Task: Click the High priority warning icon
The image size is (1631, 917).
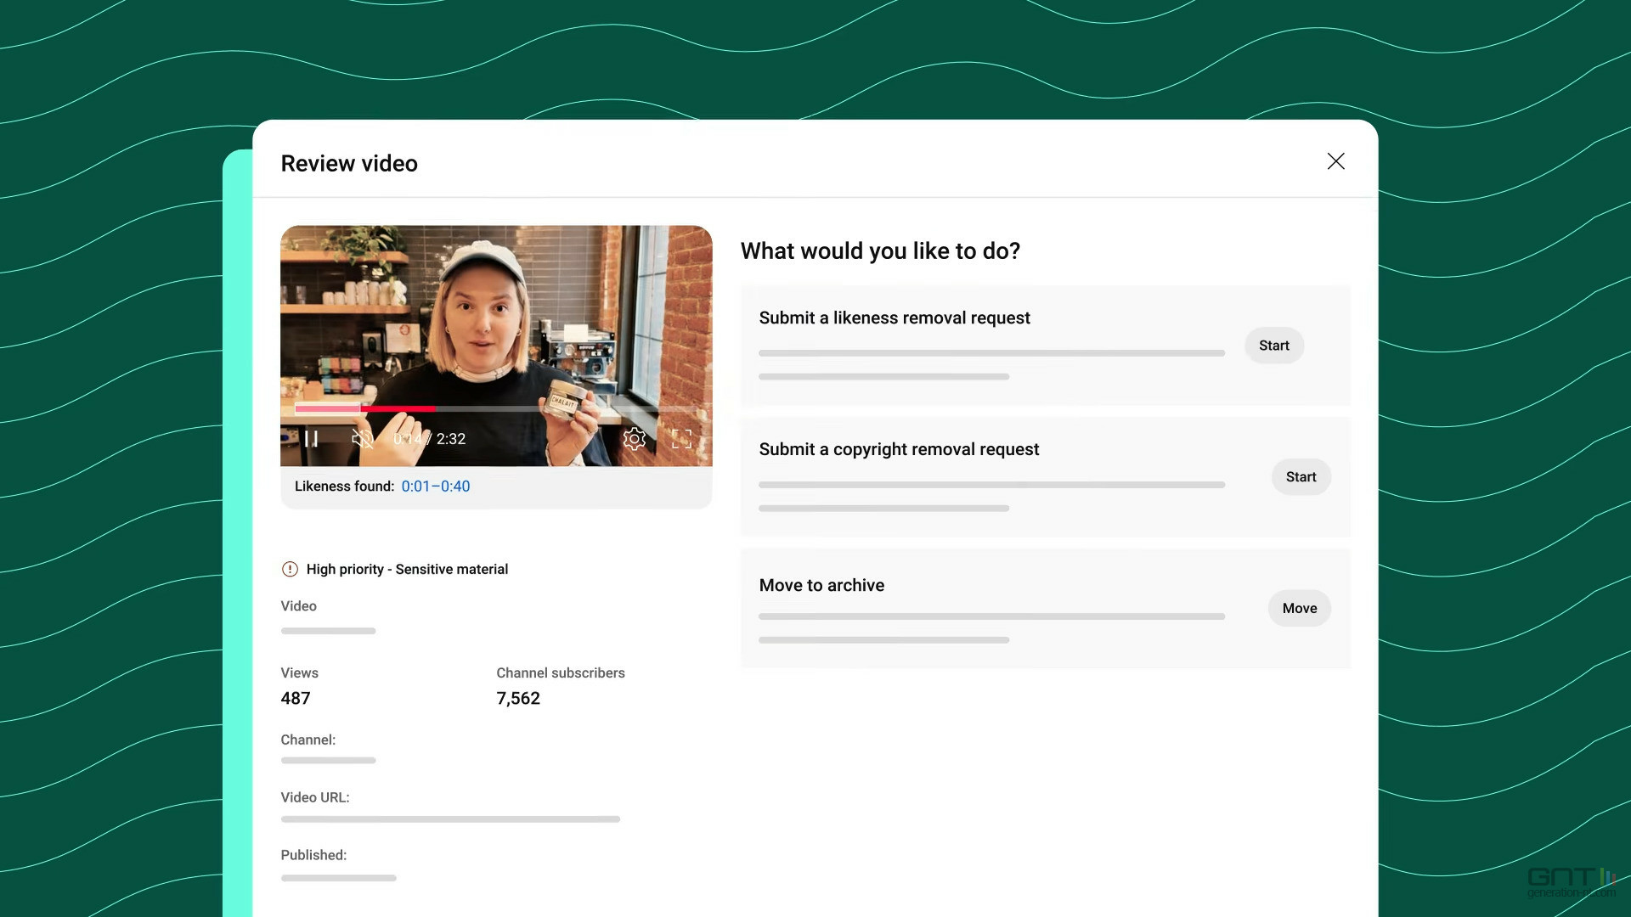Action: pos(290,569)
